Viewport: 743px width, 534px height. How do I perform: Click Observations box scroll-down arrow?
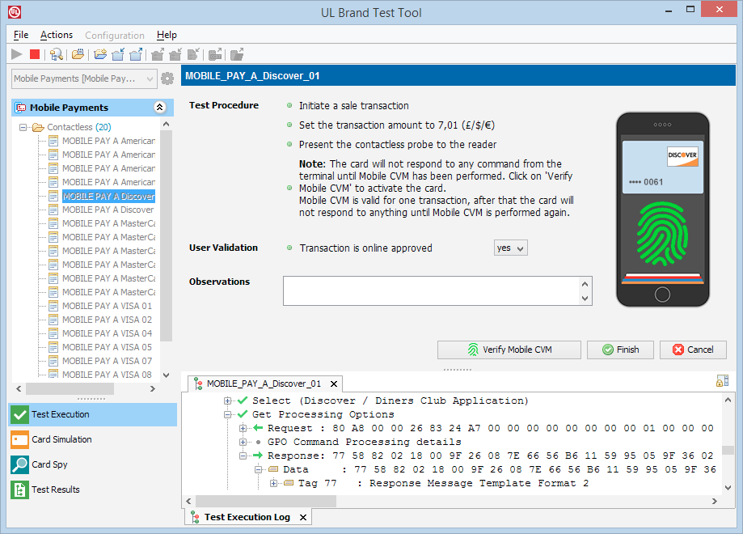point(585,299)
